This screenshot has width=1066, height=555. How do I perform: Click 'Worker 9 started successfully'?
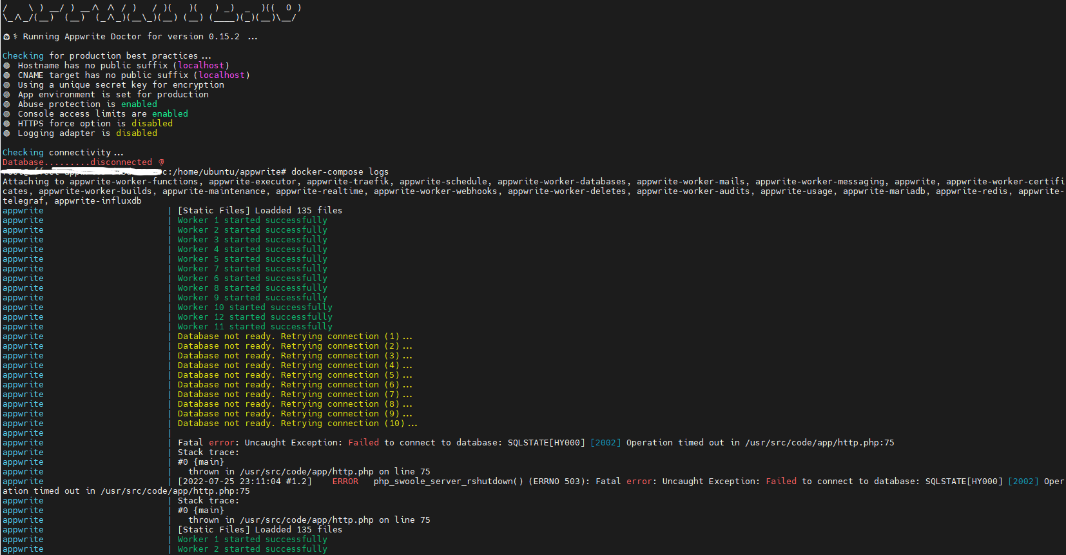(253, 298)
